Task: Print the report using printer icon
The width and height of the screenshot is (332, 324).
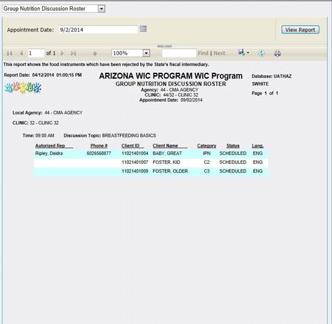Action: pyautogui.click(x=278, y=53)
